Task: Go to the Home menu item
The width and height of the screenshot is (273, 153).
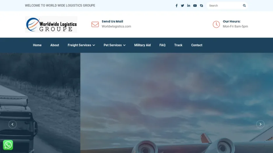Action: pyautogui.click(x=37, y=45)
